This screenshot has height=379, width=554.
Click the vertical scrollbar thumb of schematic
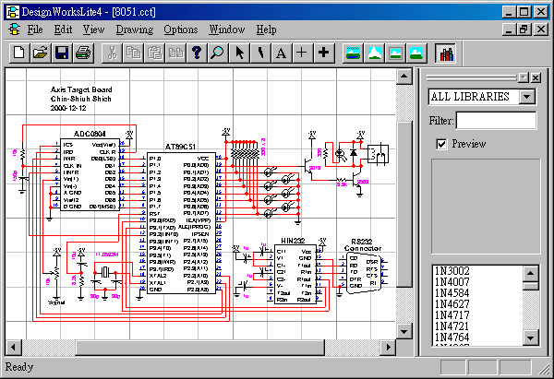pos(403,204)
